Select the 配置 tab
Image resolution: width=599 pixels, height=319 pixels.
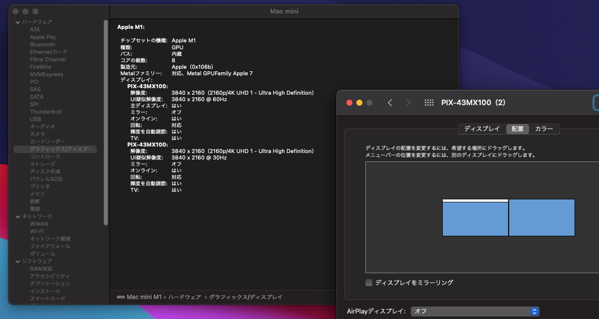click(x=517, y=129)
